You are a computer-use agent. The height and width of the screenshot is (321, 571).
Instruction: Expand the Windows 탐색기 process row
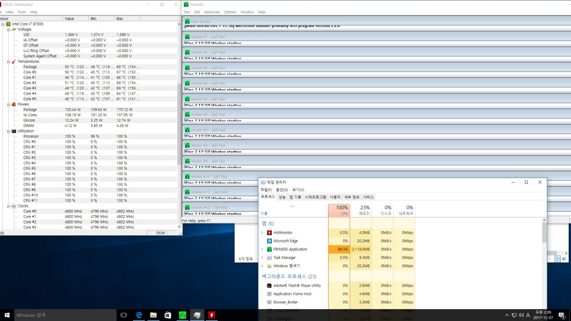click(262, 266)
